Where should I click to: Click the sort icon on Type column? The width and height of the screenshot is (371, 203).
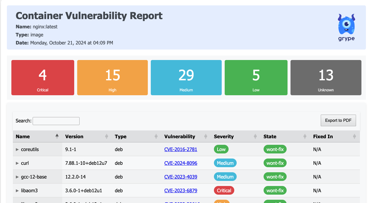156,136
